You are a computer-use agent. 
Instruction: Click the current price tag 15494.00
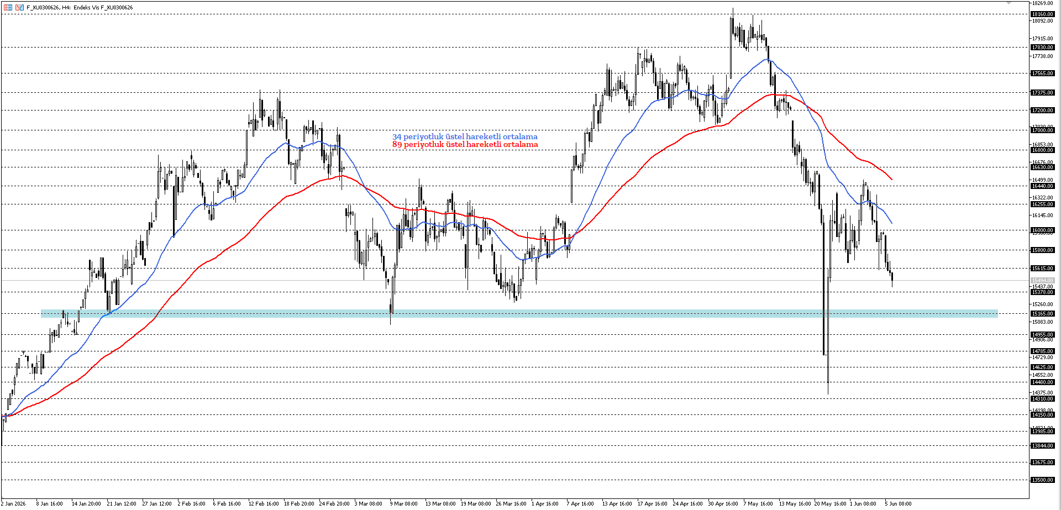pos(1043,281)
